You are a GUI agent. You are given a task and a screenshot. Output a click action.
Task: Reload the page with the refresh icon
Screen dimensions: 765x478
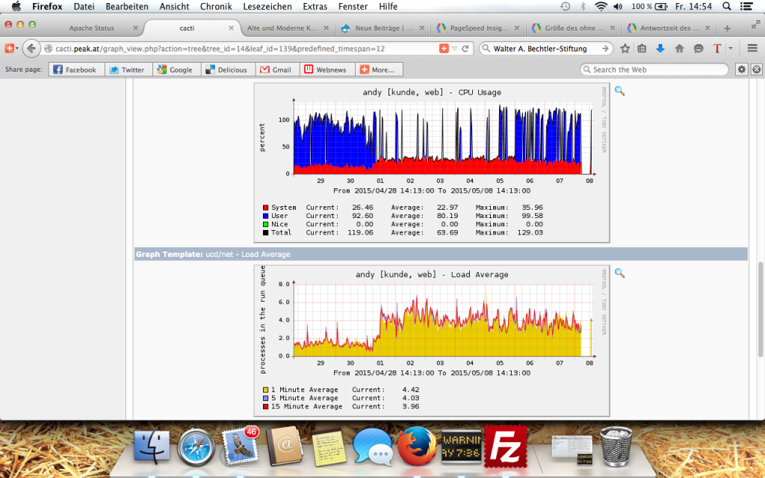point(465,49)
